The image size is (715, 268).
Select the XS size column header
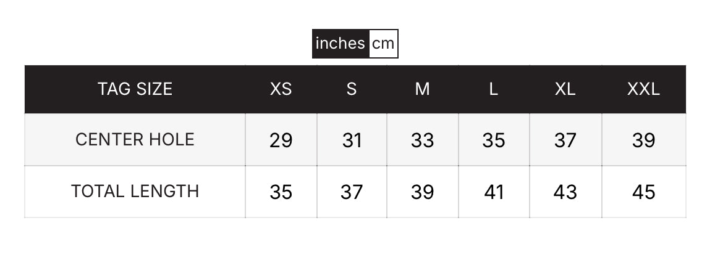coord(281,89)
